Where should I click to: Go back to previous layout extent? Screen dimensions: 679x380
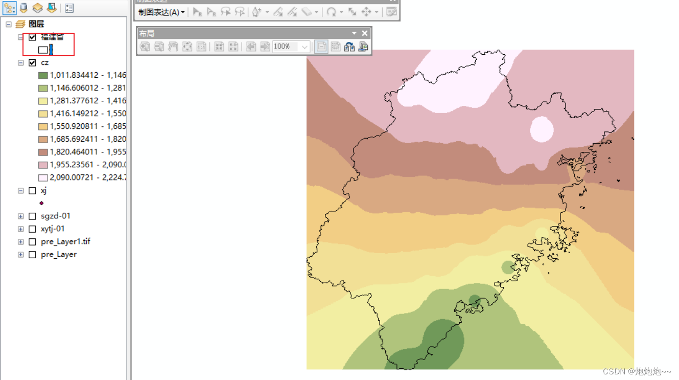[251, 47]
